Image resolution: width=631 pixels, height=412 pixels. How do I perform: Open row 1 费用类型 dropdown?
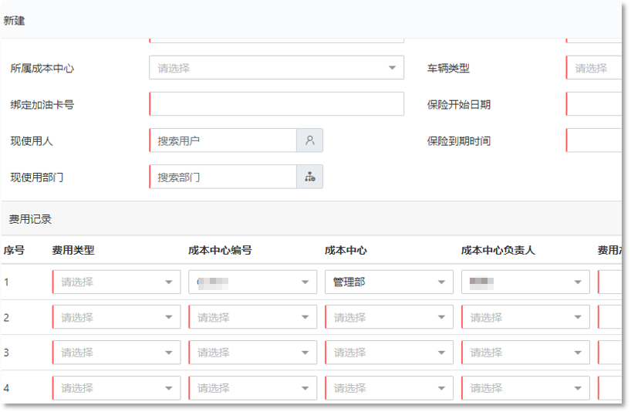click(x=116, y=282)
